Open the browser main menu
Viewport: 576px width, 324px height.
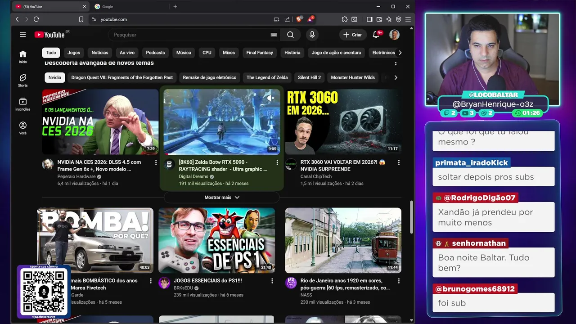408,19
